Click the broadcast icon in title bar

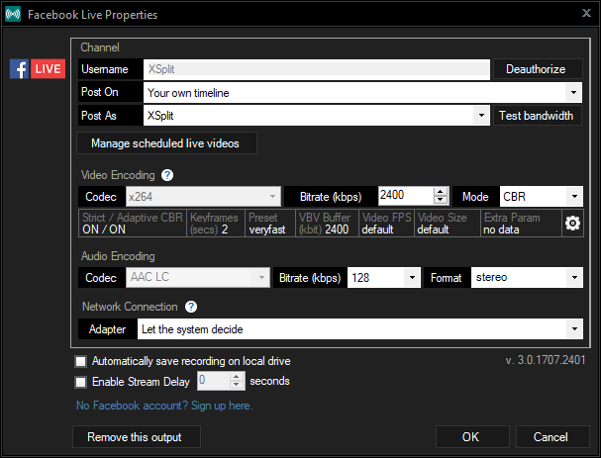(x=13, y=15)
